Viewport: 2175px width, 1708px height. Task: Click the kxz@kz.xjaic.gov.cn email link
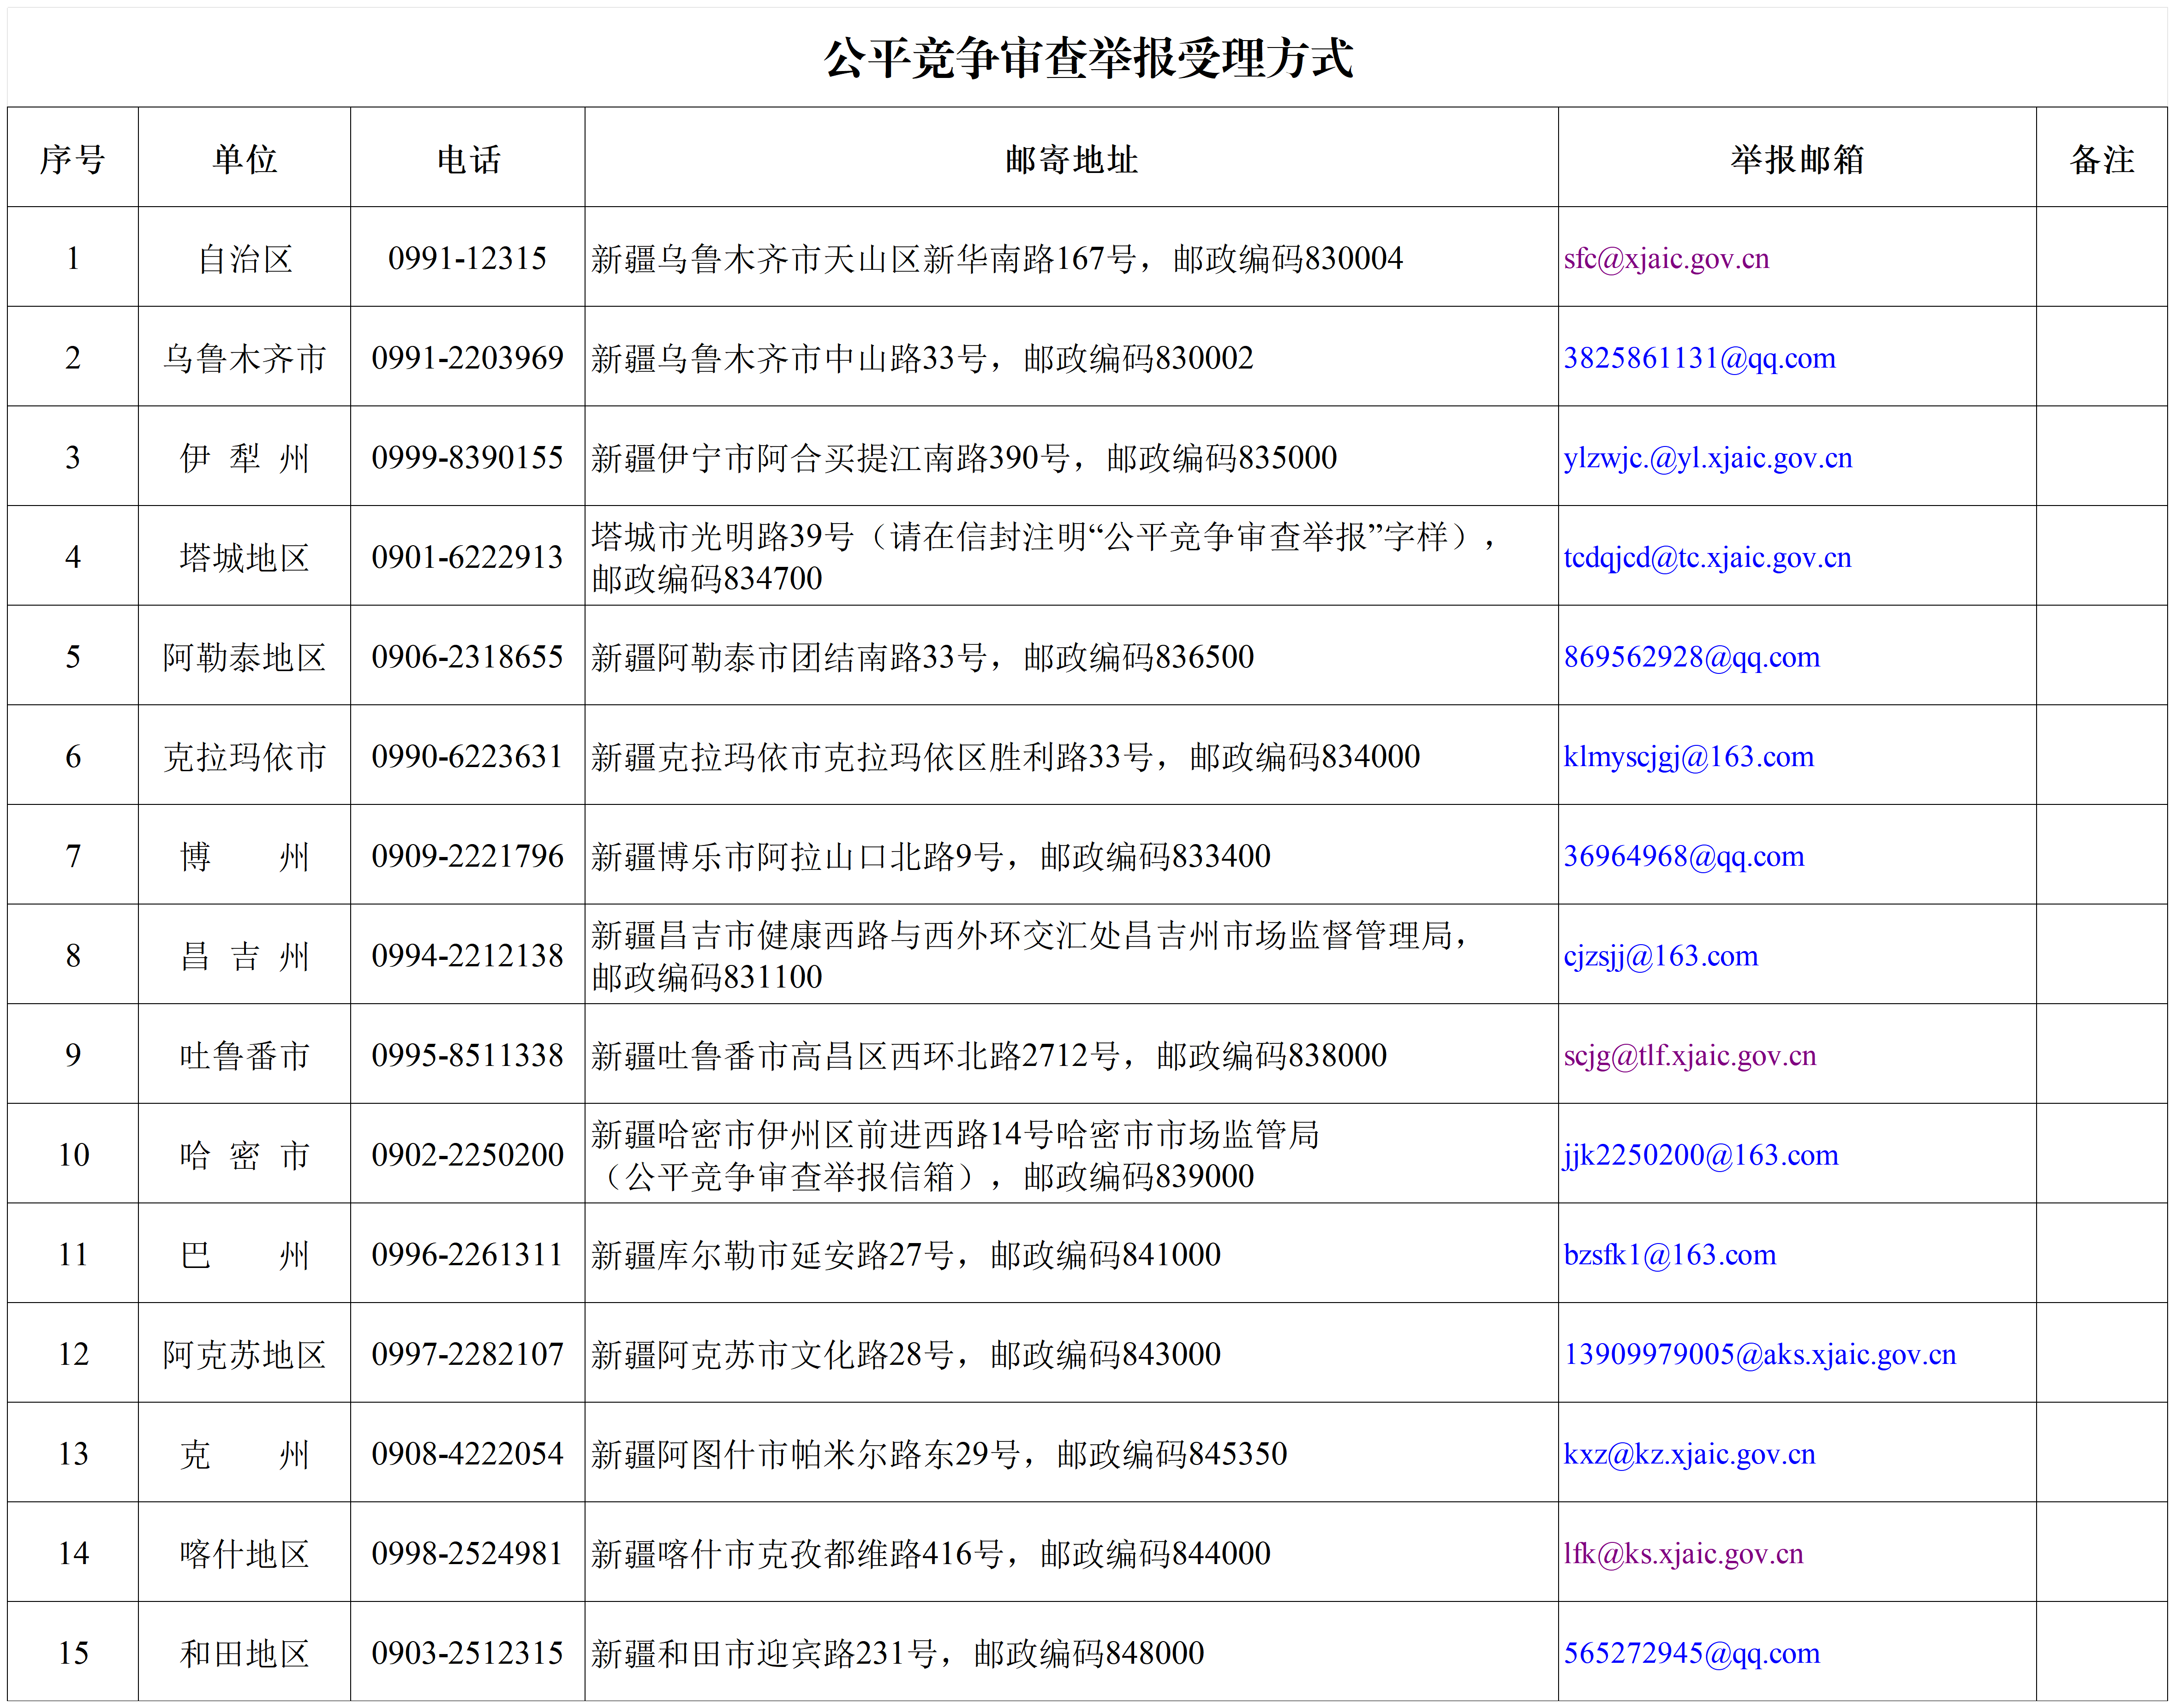click(1689, 1454)
